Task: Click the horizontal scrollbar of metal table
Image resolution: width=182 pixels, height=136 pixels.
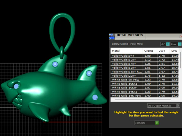Action: pos(143,100)
